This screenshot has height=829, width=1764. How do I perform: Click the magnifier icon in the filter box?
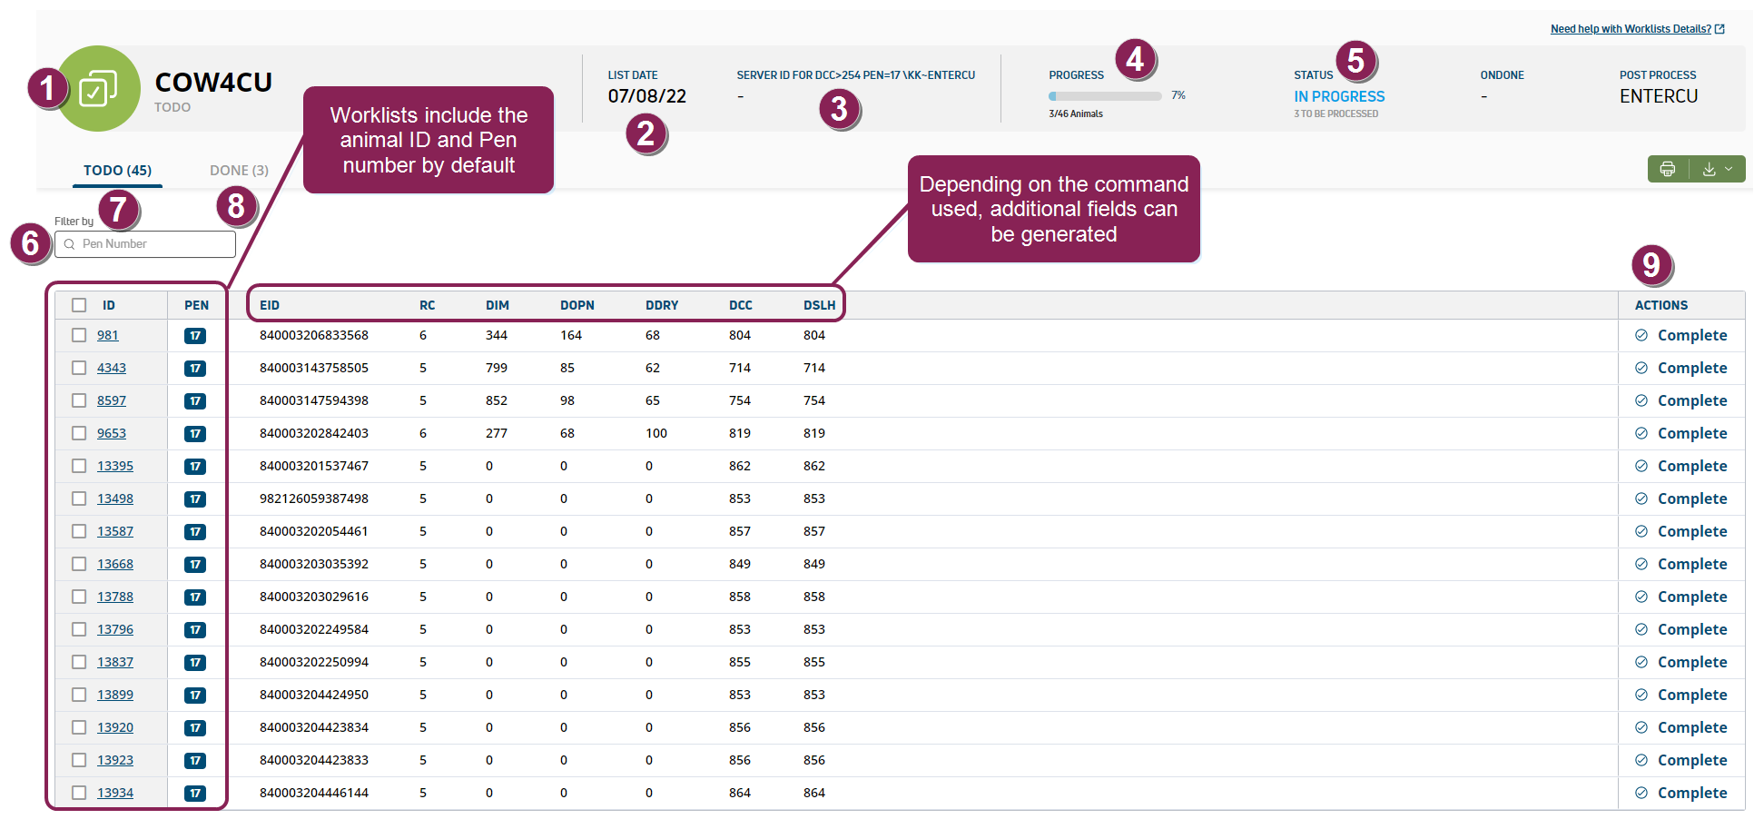pos(69,244)
